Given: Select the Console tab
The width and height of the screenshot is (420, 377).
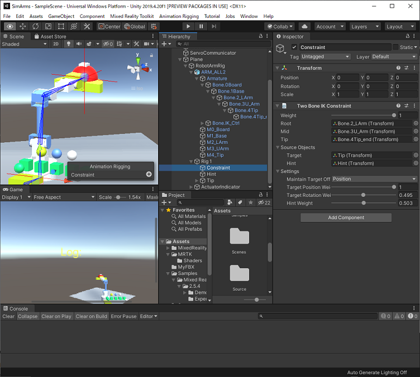Looking at the screenshot, I should point(16,308).
